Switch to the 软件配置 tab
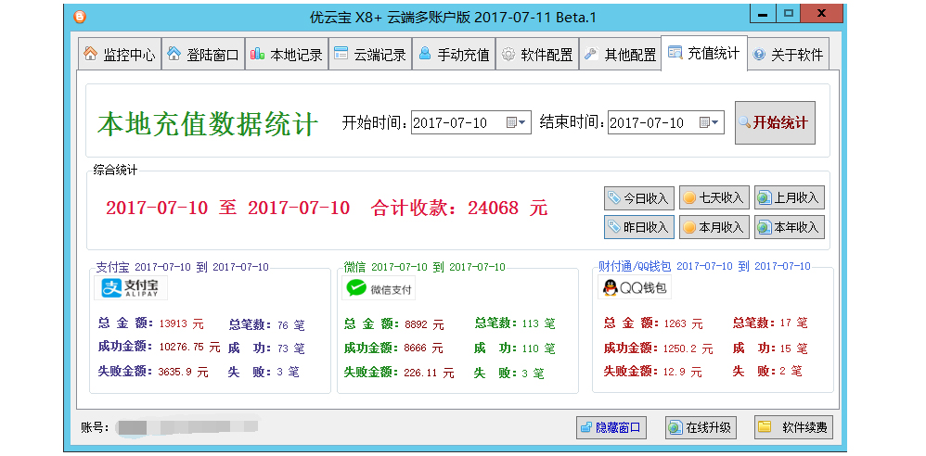926x456 pixels. 537,55
